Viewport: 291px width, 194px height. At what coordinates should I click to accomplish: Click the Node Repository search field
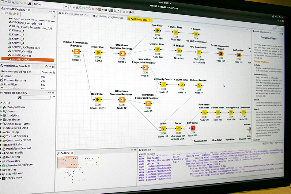tap(36, 98)
